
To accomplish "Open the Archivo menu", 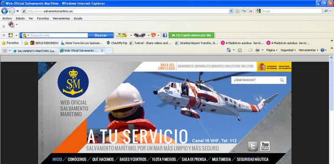I will pos(7,19).
